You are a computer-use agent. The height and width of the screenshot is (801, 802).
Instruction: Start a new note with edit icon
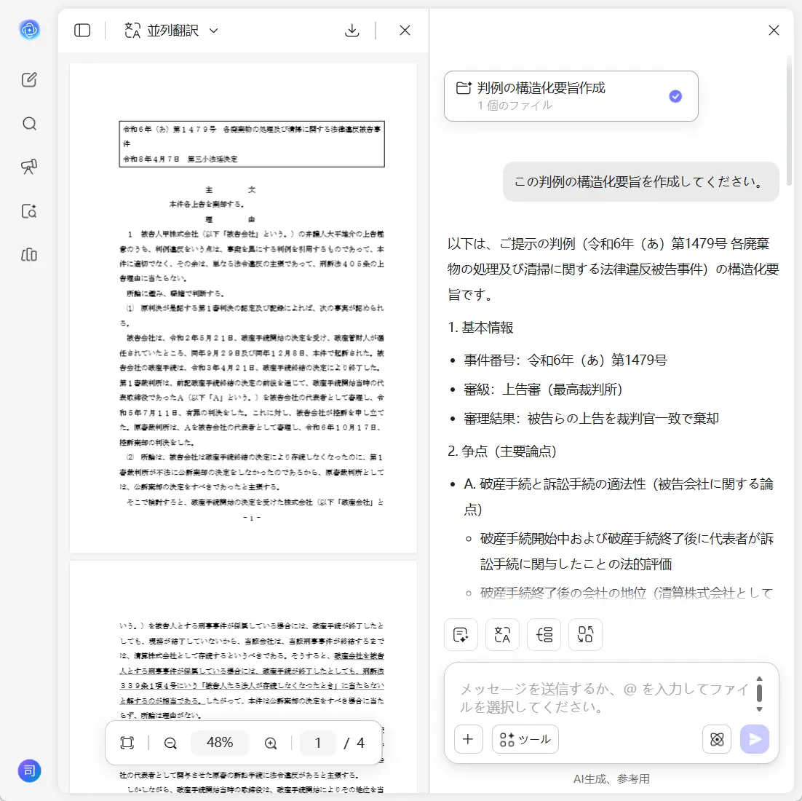tap(29, 79)
